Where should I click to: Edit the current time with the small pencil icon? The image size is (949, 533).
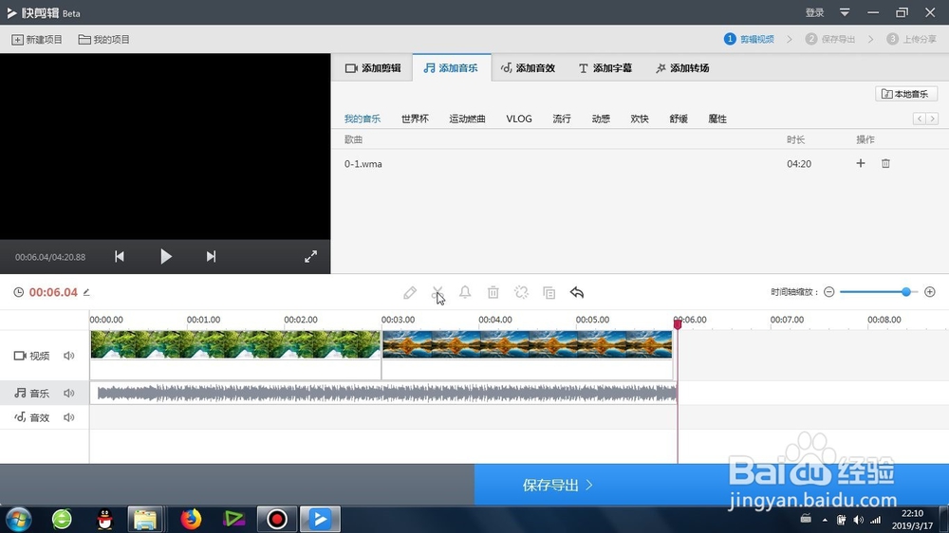pos(86,292)
